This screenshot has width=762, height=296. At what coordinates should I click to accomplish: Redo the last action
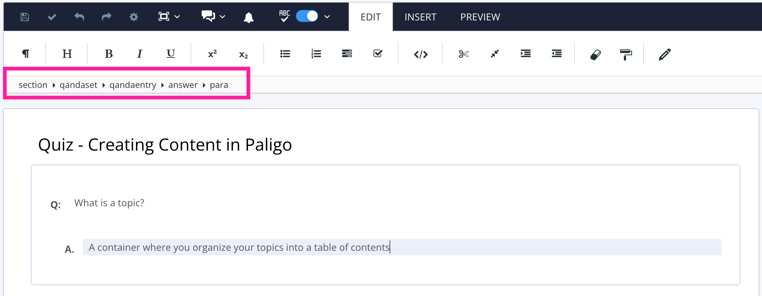pos(107,17)
